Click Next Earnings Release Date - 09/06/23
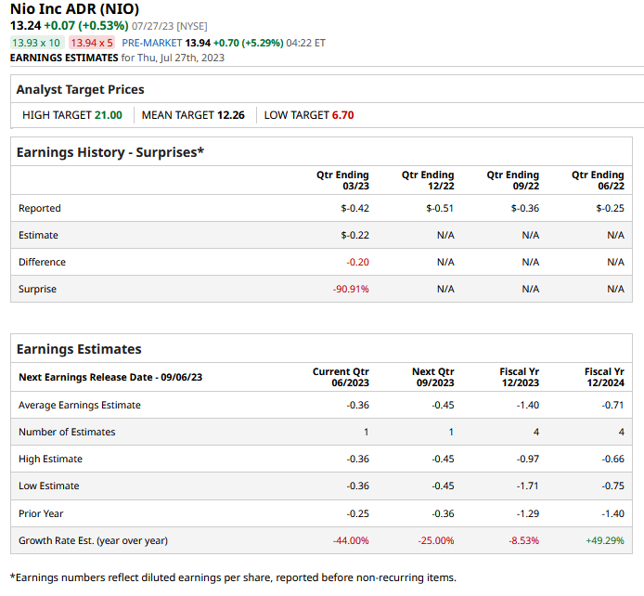644x596 pixels. tap(110, 377)
